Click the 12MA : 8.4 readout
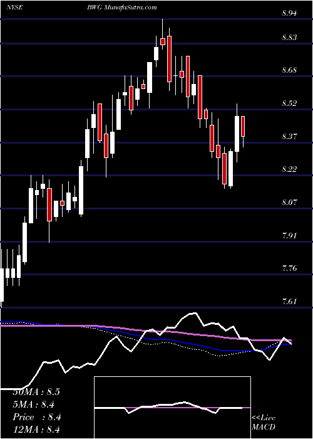 coord(37,429)
